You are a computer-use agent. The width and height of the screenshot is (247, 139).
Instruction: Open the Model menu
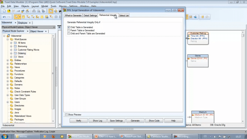45,6
